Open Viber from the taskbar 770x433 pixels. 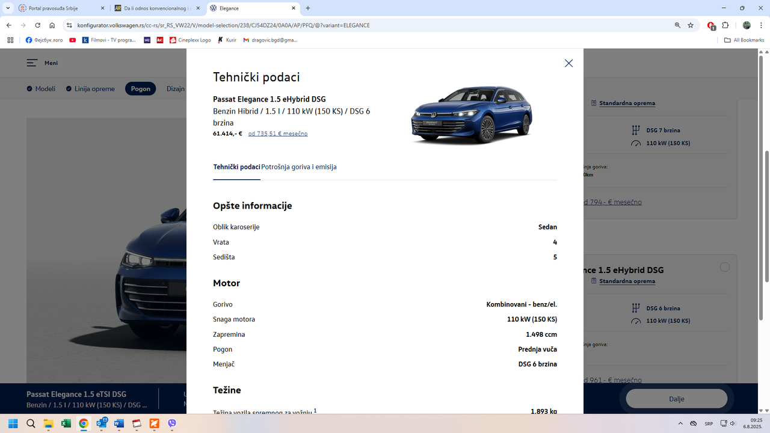click(172, 423)
